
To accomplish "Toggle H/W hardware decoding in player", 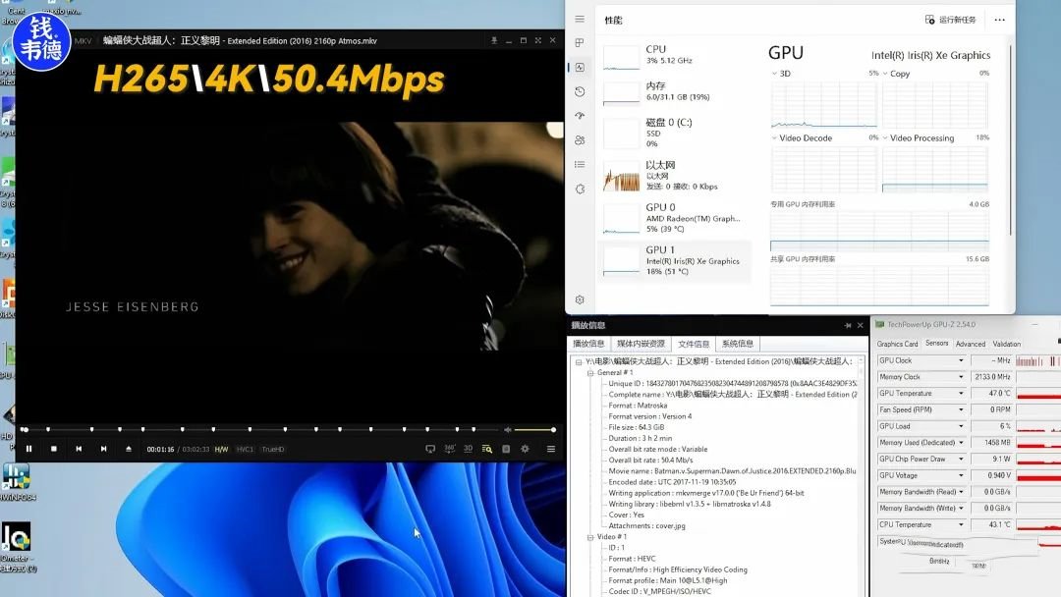I will click(221, 450).
